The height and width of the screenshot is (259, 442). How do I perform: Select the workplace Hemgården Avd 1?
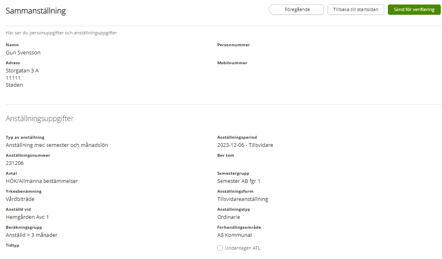[x=27, y=217]
